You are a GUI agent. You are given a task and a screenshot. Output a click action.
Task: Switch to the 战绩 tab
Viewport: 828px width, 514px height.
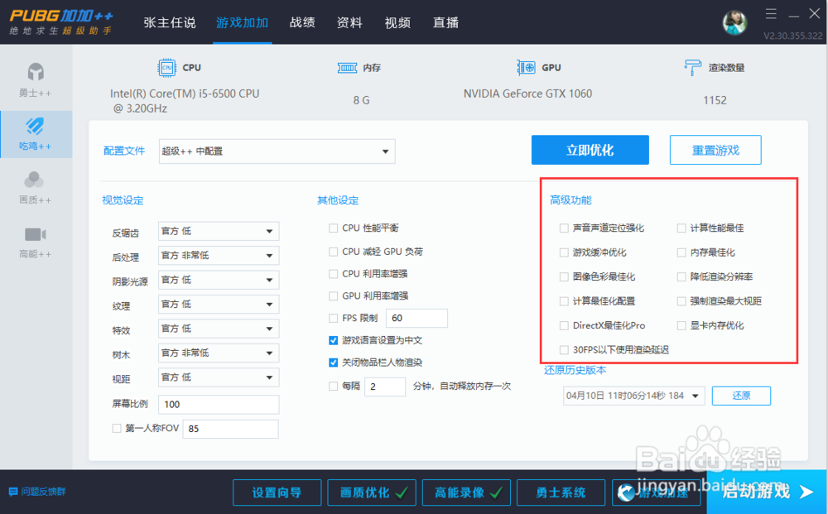(x=302, y=23)
